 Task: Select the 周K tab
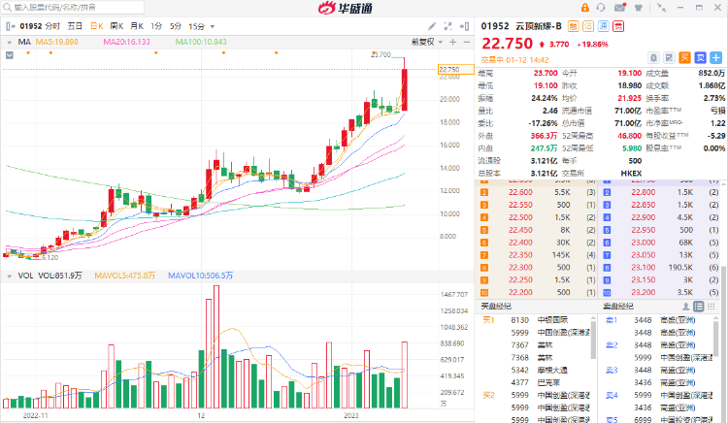(x=116, y=26)
